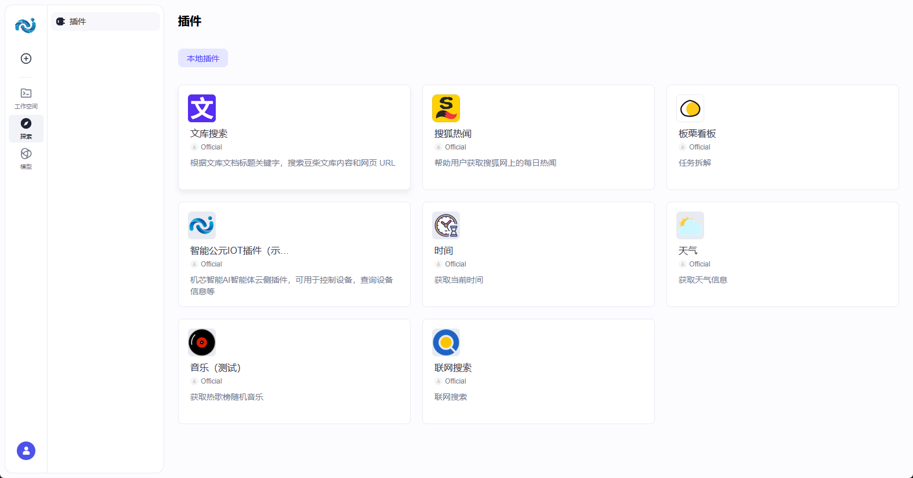Image resolution: width=913 pixels, height=478 pixels.
Task: Click Official label under 天气
Action: click(x=700, y=264)
